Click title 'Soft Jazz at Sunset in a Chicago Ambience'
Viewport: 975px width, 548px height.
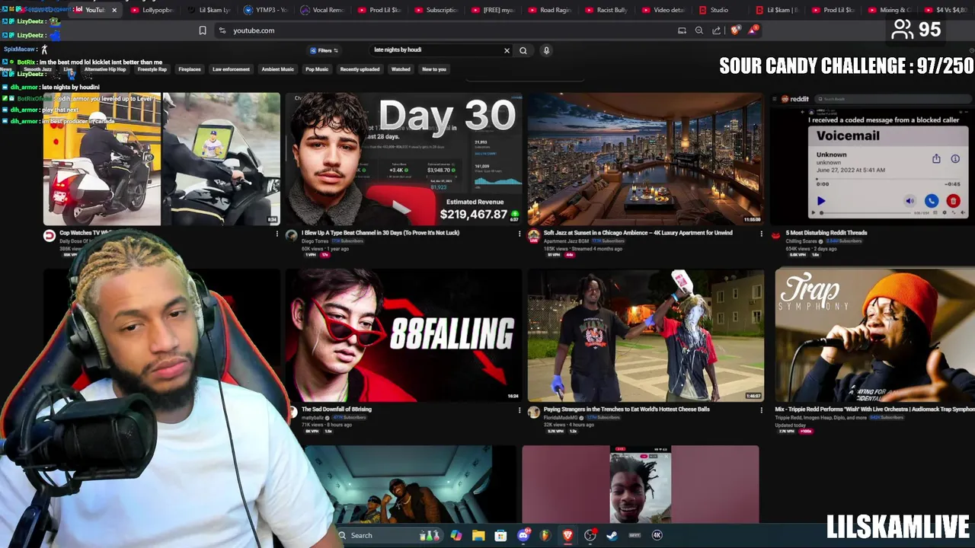pyautogui.click(x=638, y=233)
